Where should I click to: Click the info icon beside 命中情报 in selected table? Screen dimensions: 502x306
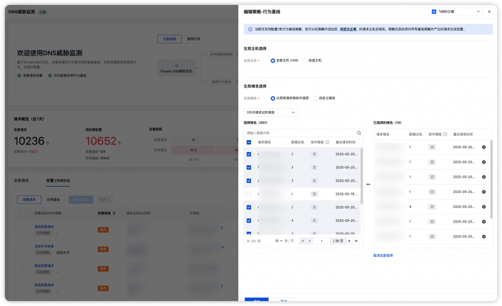[445, 134]
